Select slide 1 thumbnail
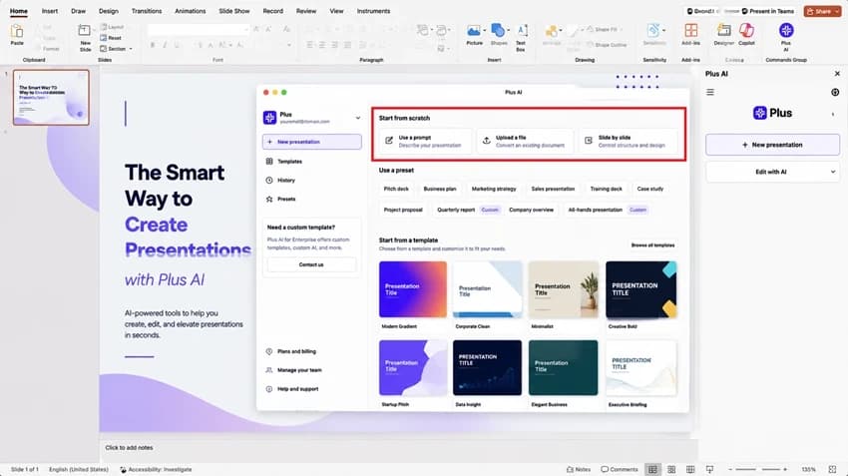The width and height of the screenshot is (848, 476). coord(51,98)
